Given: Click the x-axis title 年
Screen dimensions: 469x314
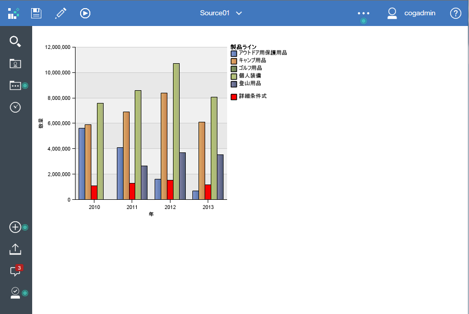Looking at the screenshot, I should pos(152,214).
